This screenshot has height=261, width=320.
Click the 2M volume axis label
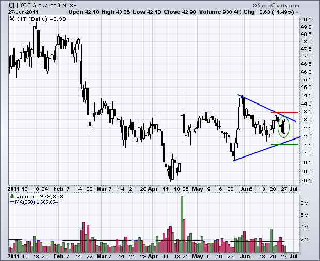pos(305,239)
